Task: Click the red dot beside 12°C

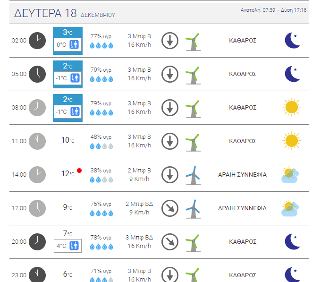Action: tap(79, 171)
